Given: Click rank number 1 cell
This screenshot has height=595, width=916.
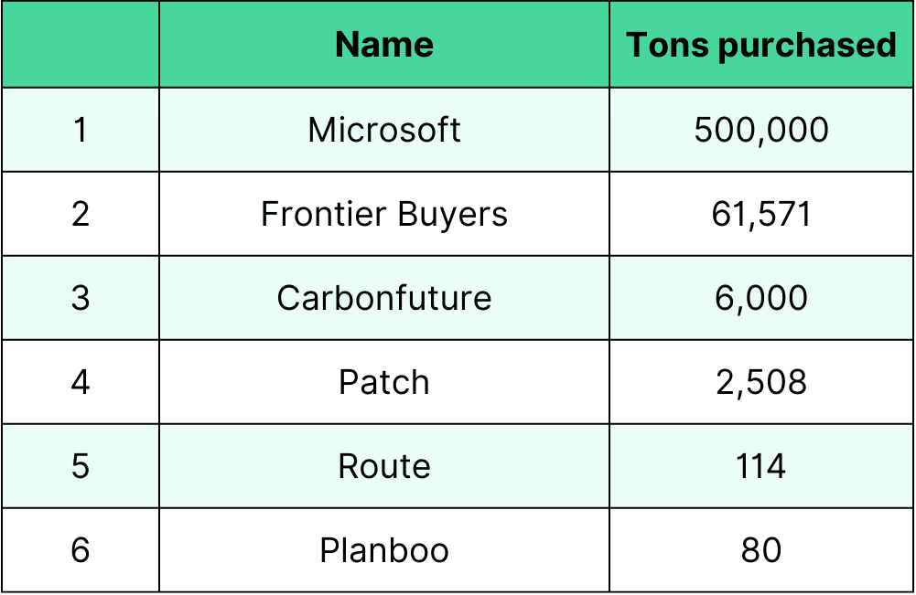Looking at the screenshot, I should [x=81, y=130].
